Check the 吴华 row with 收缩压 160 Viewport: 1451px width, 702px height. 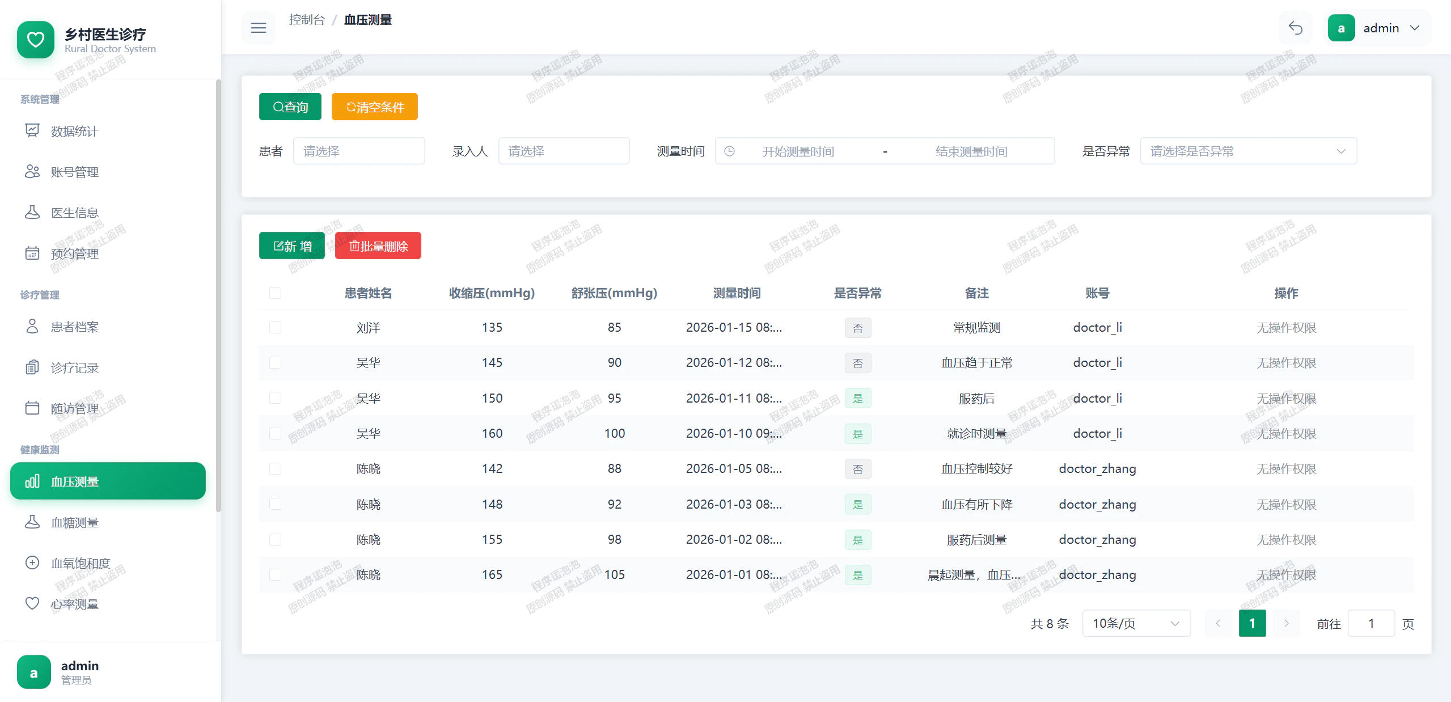[276, 433]
